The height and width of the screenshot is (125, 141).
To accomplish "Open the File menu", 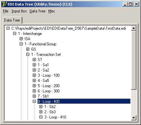I will [6, 11].
